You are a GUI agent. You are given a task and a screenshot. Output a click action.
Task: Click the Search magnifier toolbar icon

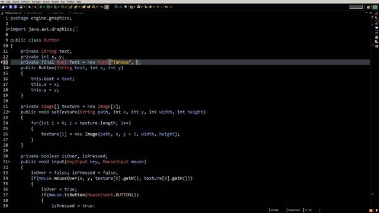click(94, 7)
